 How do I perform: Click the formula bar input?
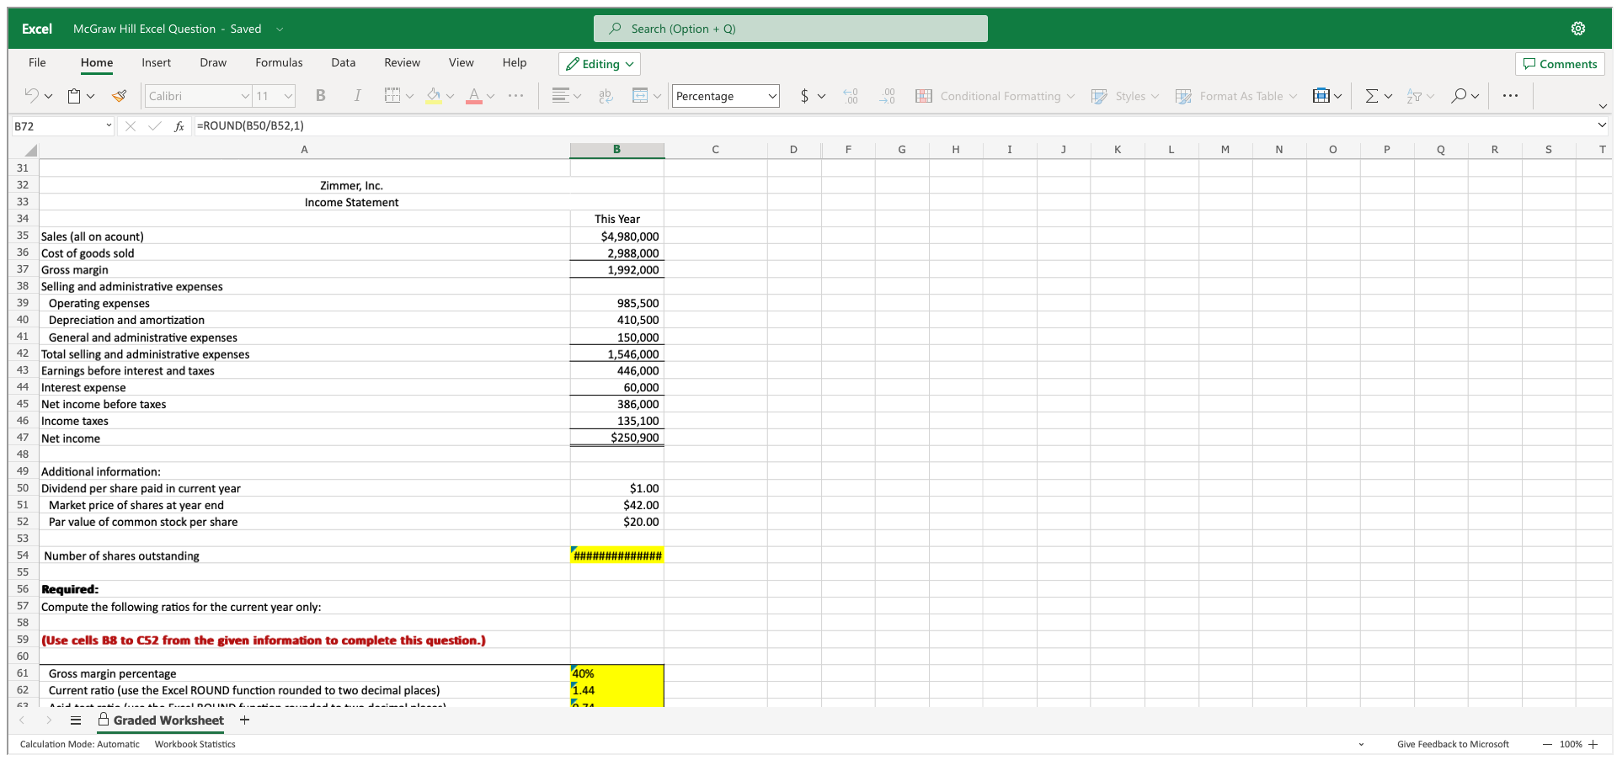click(893, 126)
